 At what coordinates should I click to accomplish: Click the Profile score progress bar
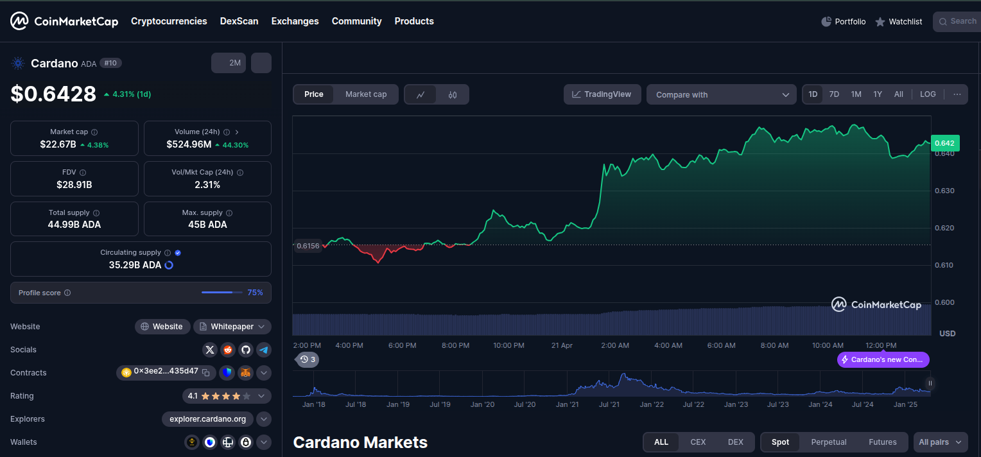tap(221, 293)
